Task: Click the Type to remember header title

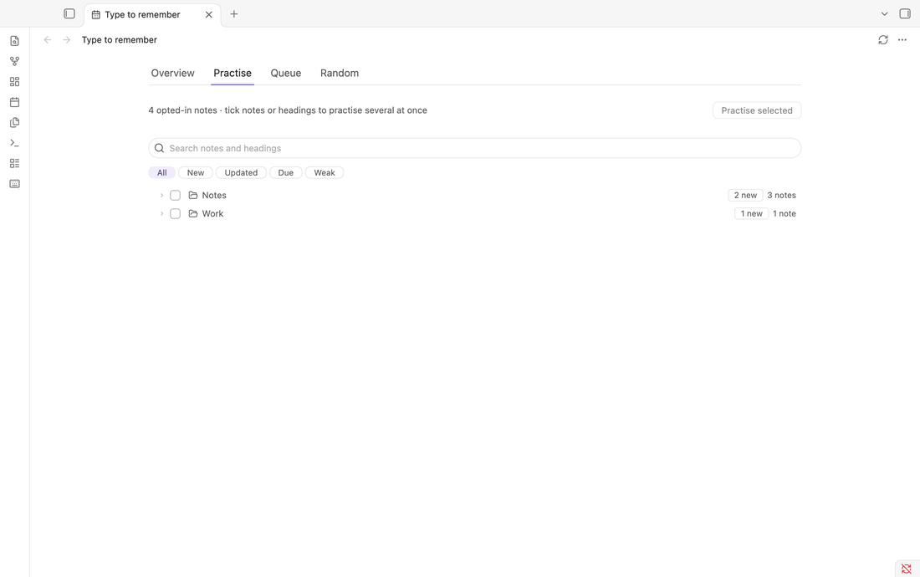Action: (119, 40)
